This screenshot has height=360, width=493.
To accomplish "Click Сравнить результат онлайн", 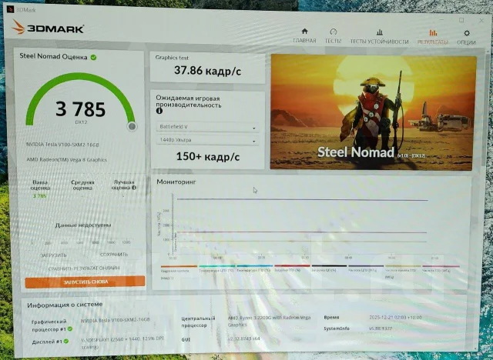I will pos(84,268).
